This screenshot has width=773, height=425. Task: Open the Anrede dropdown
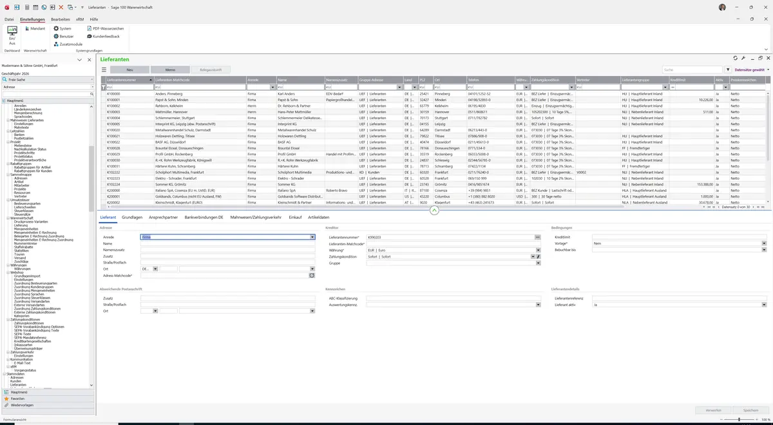point(312,237)
